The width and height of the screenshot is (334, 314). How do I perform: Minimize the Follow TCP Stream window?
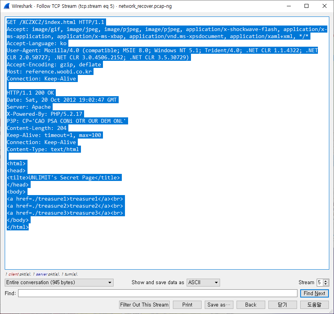tap(289, 6)
